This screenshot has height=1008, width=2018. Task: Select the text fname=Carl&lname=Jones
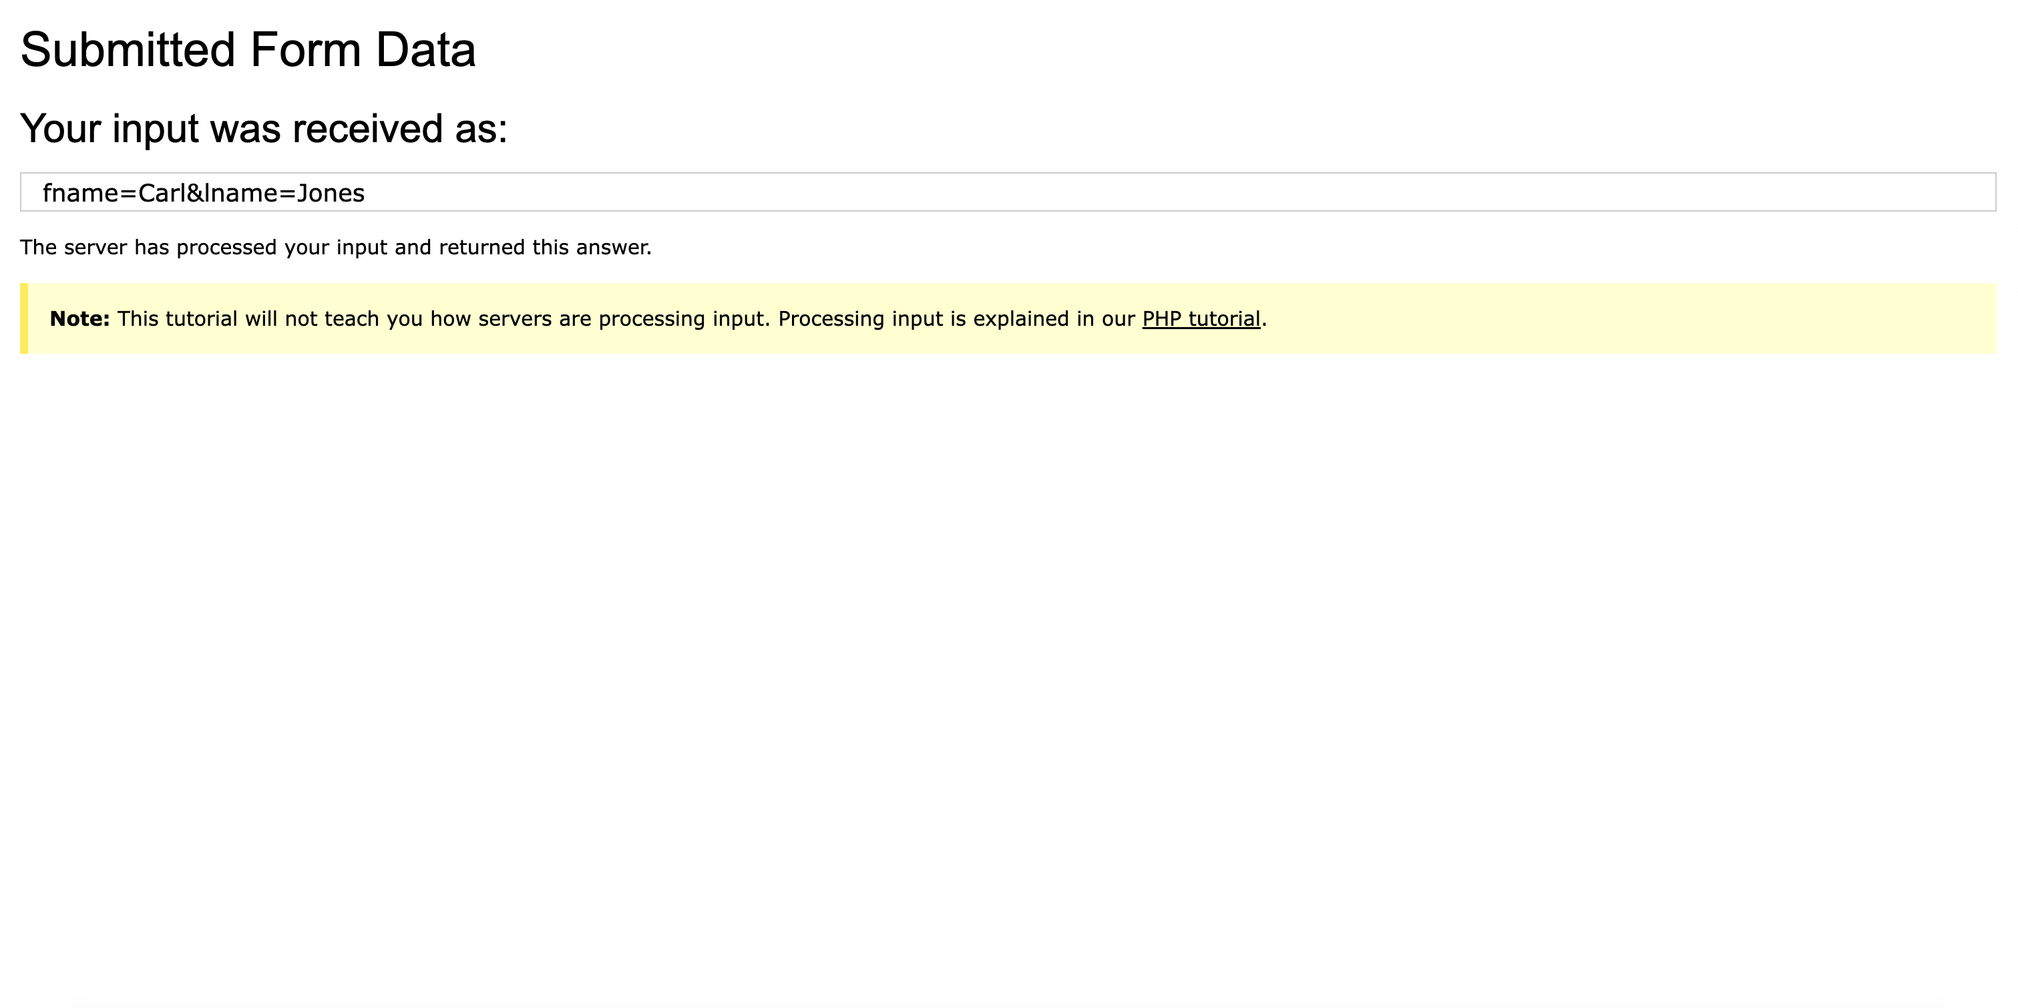[x=204, y=193]
